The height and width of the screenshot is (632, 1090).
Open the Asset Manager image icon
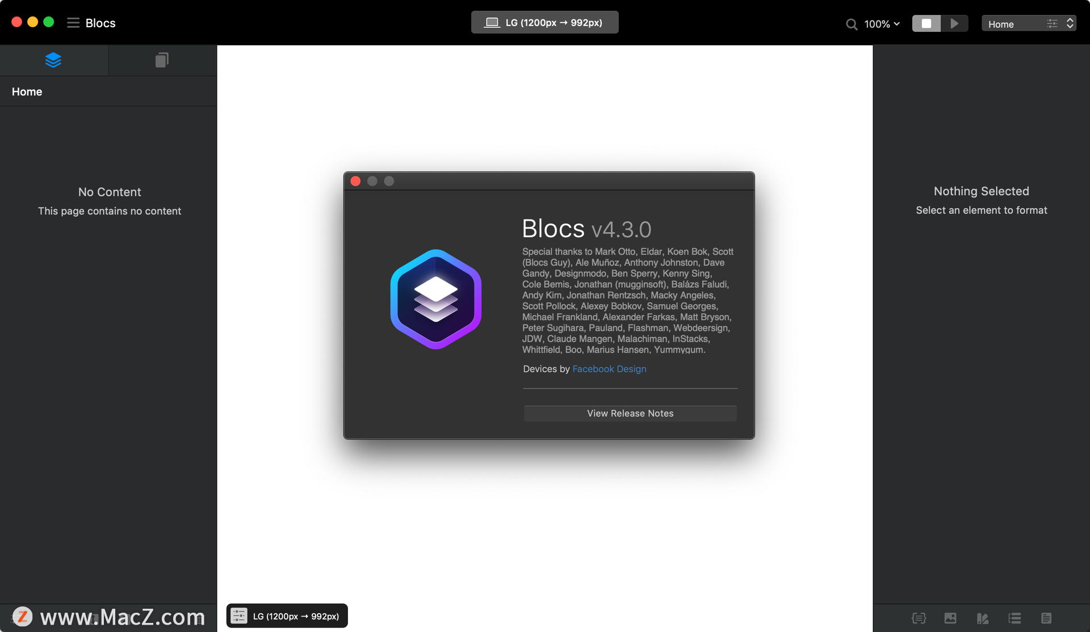point(950,618)
